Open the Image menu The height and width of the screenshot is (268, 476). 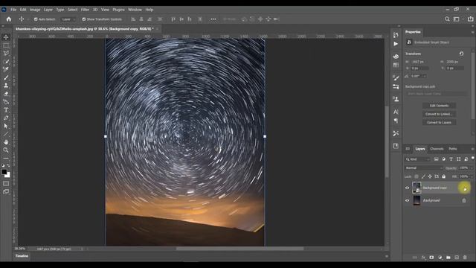35,10
